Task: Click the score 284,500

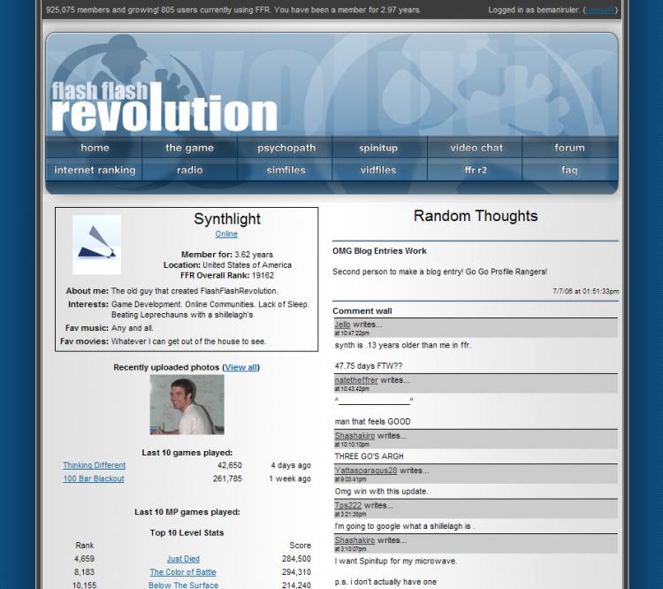Action: [x=296, y=559]
